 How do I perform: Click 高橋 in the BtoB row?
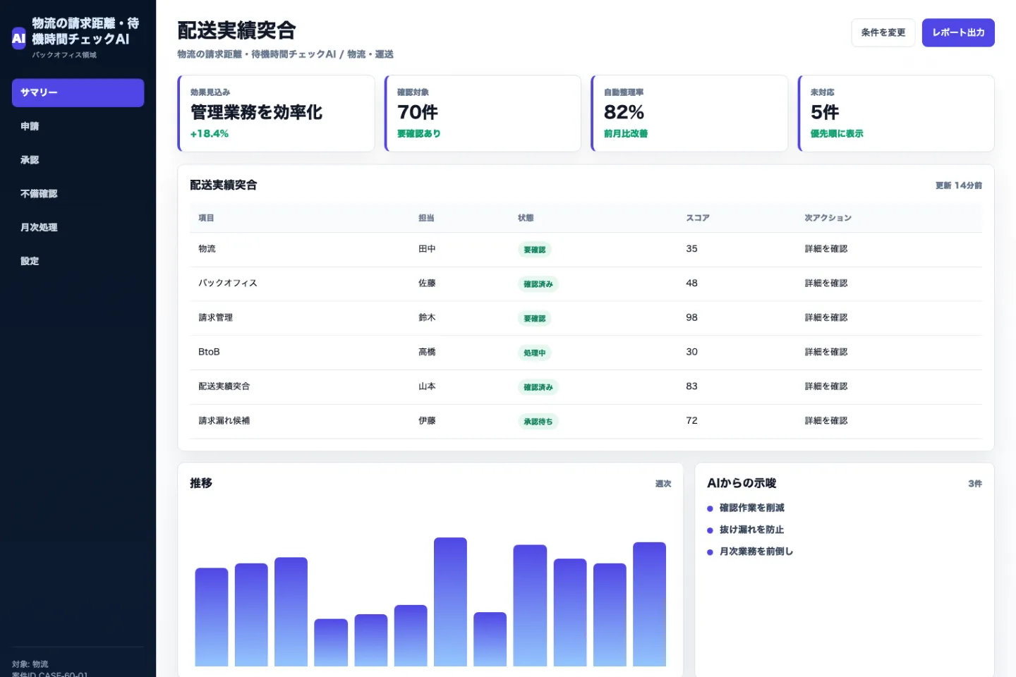[x=427, y=352]
